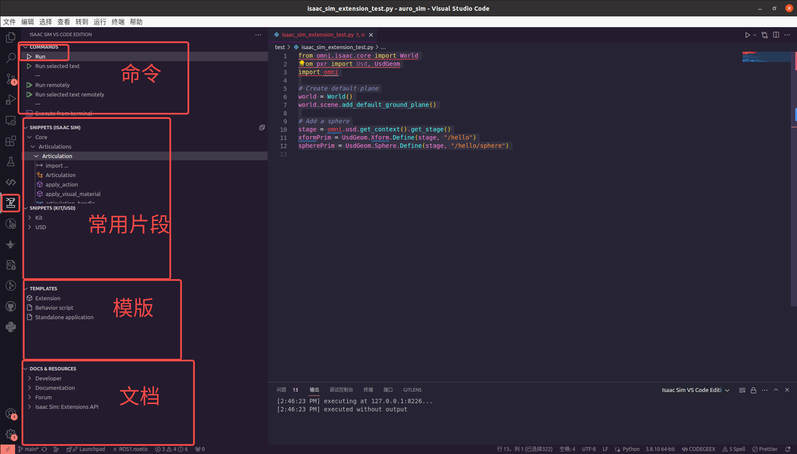Viewport: 797px width, 454px height.
Task: Open the Run and Debug view
Action: [11, 100]
